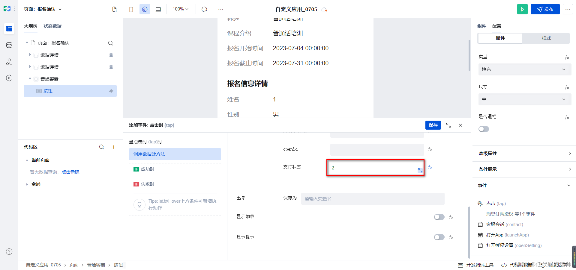Screen dimensions: 576x270
Task: Click the 保存为 variable name input
Action: click(x=373, y=199)
